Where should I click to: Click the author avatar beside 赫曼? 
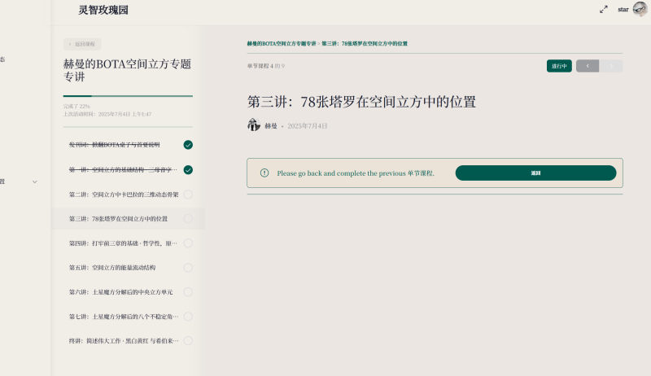[254, 125]
